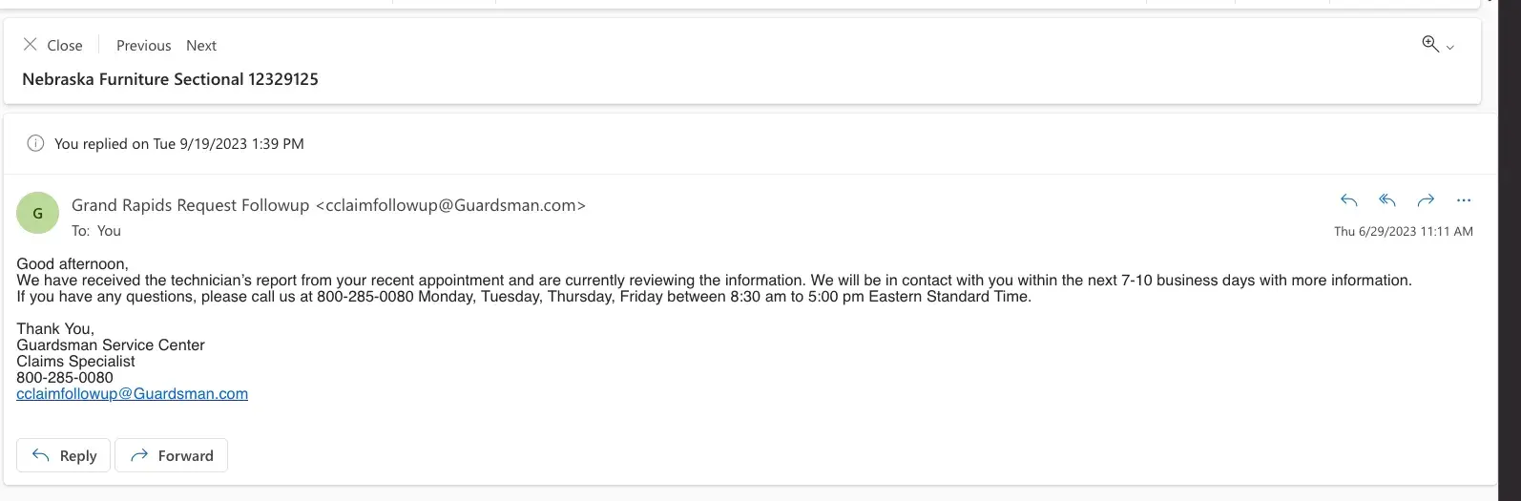
Task: Go to the Next message
Action: click(201, 45)
